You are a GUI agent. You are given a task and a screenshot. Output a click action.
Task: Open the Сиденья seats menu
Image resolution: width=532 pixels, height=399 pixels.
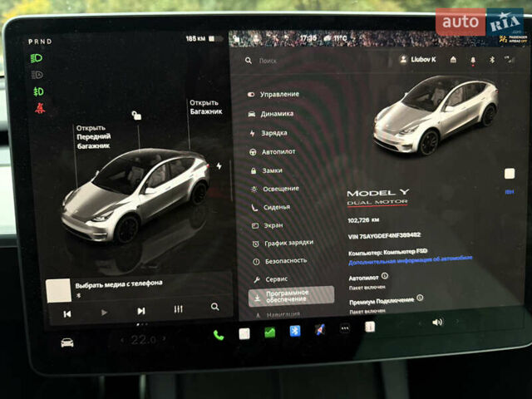[x=271, y=207]
